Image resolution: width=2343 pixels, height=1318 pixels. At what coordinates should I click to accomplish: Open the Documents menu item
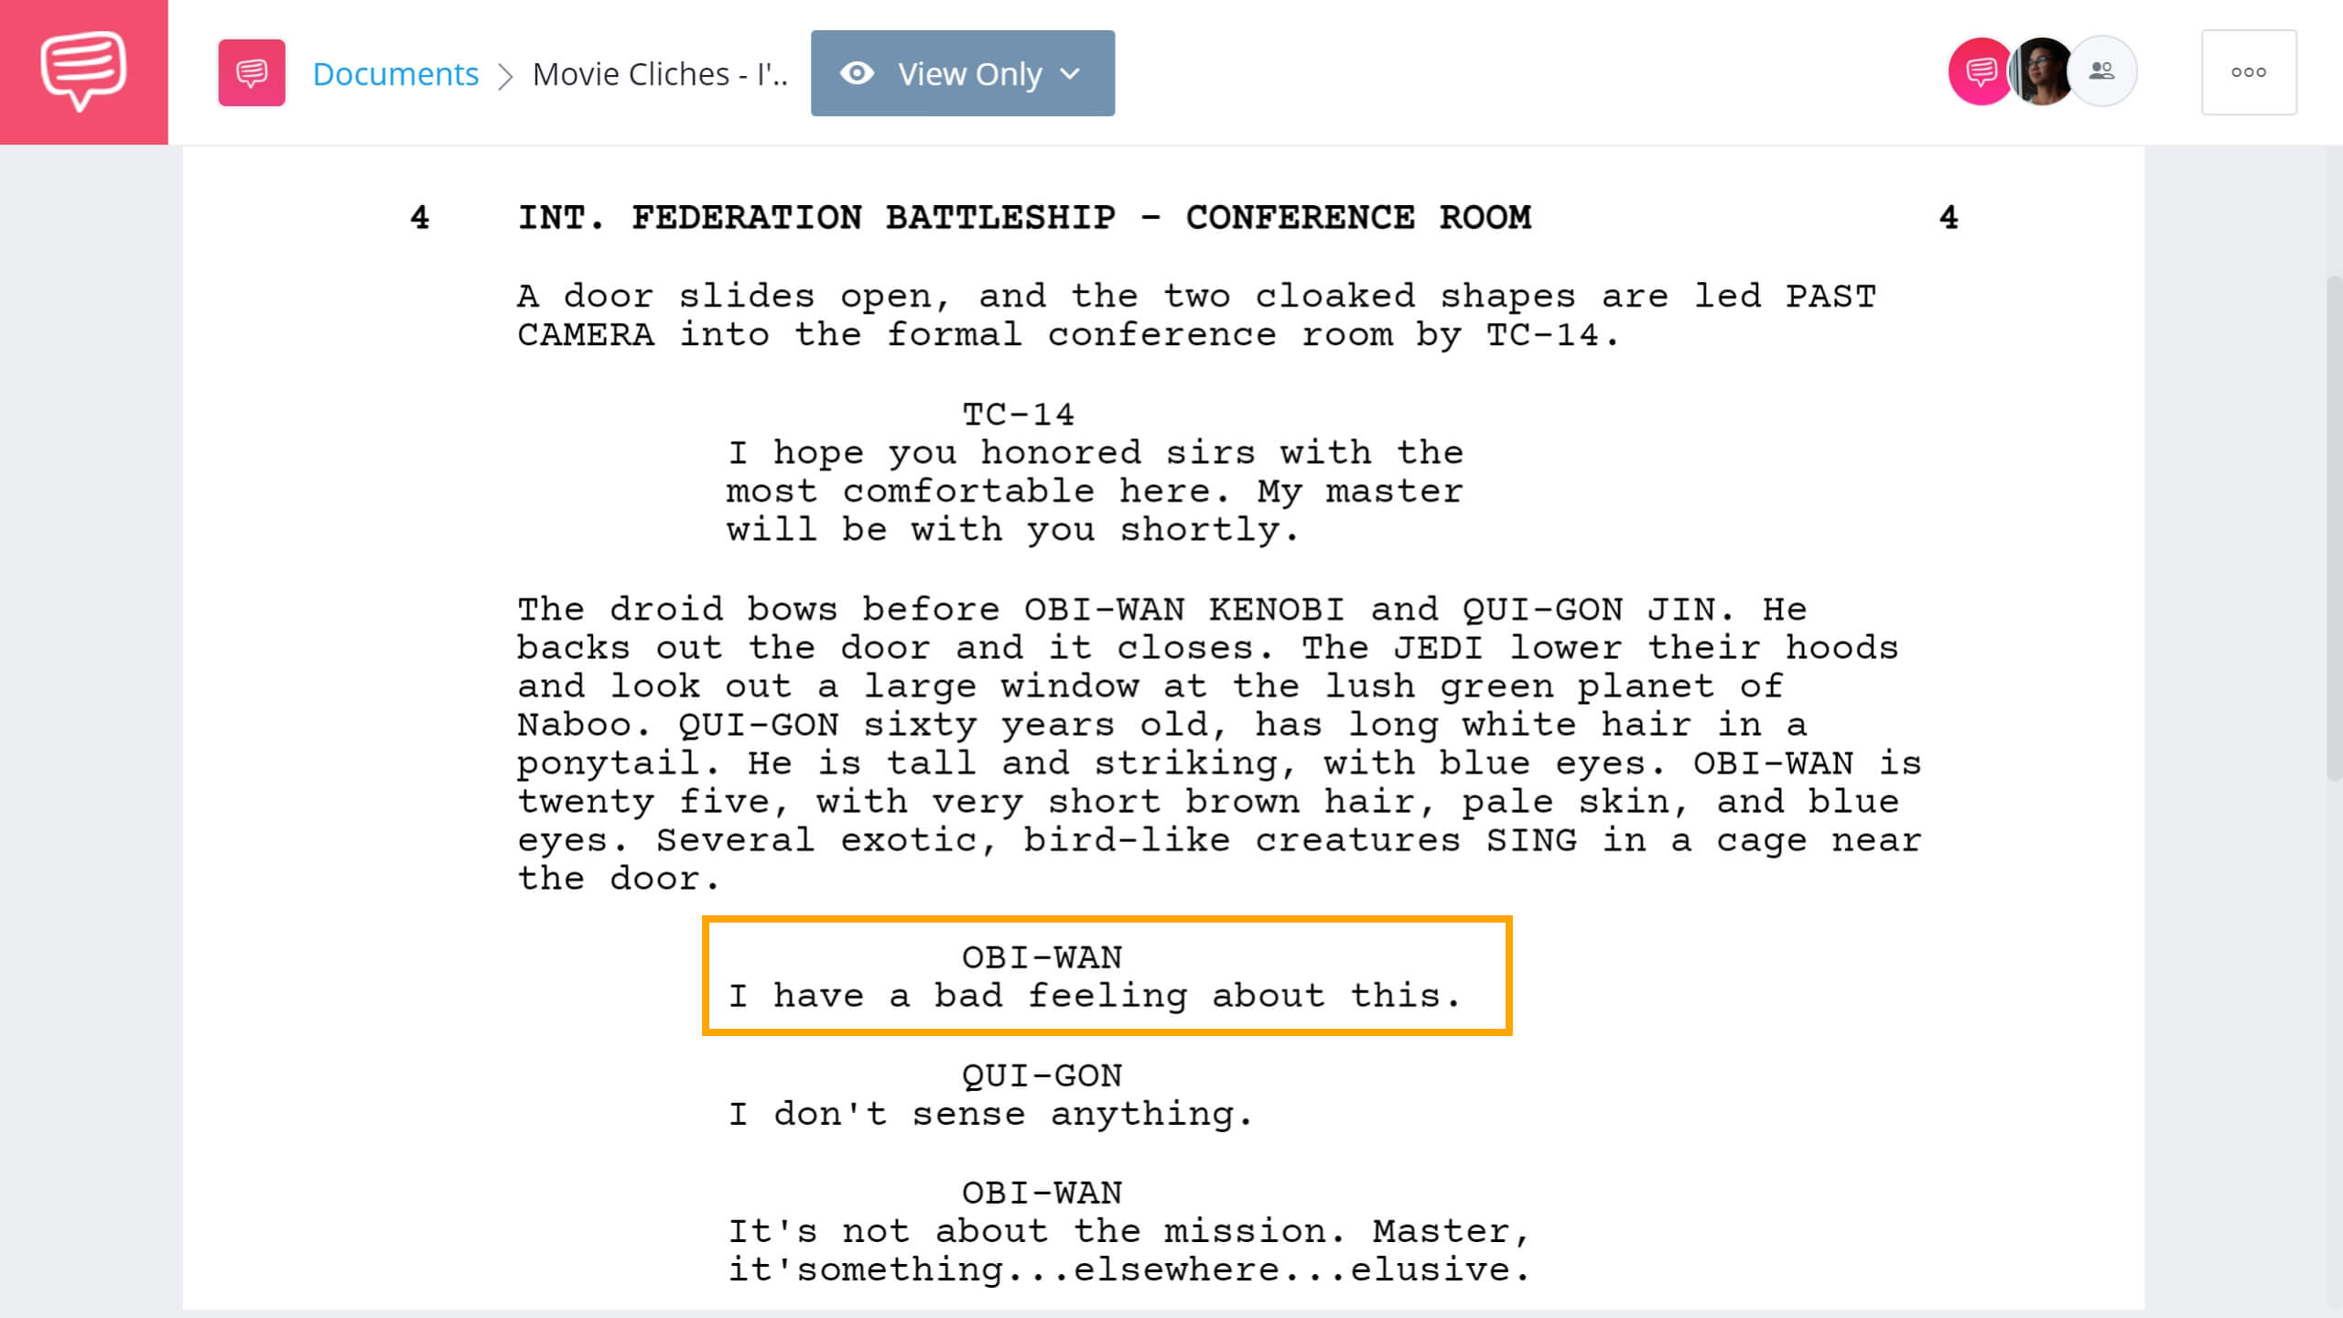tap(394, 74)
